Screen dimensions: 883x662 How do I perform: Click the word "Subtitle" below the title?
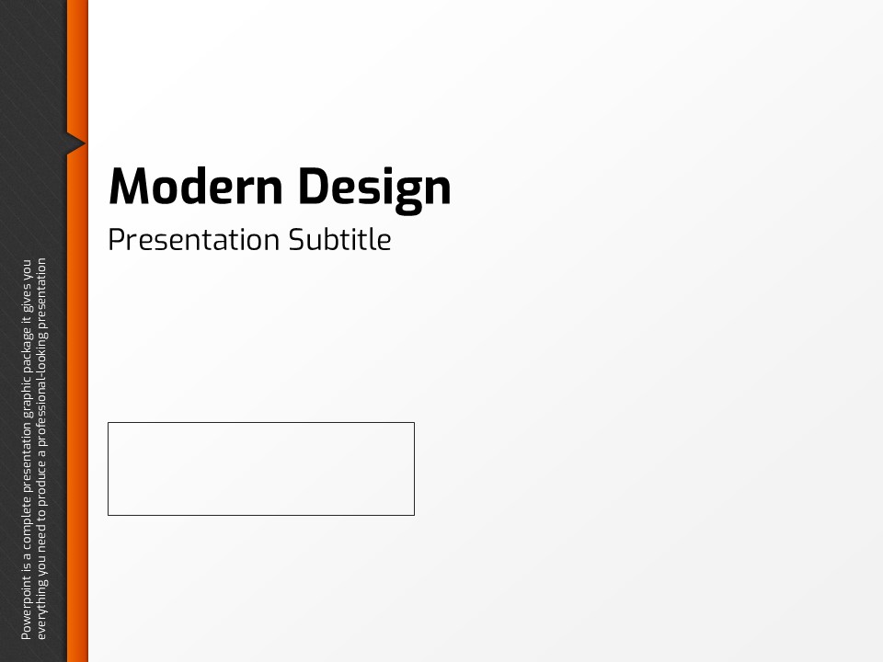point(339,240)
